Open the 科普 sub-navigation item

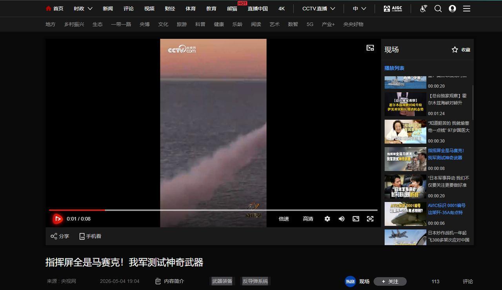click(x=200, y=24)
